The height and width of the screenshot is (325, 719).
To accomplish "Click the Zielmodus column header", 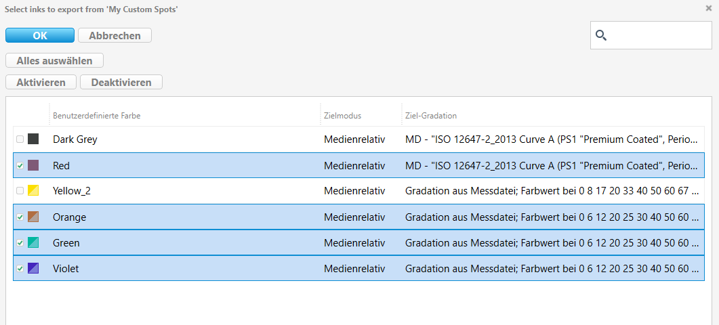I will (x=342, y=116).
